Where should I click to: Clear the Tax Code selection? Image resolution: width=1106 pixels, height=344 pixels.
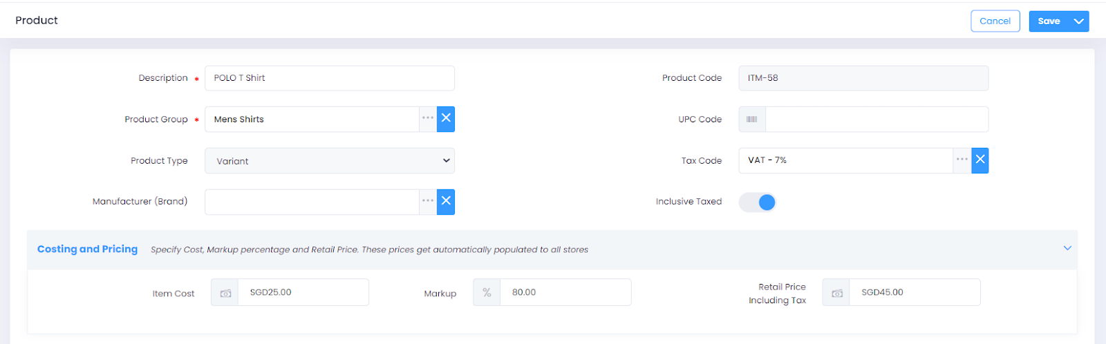point(980,160)
